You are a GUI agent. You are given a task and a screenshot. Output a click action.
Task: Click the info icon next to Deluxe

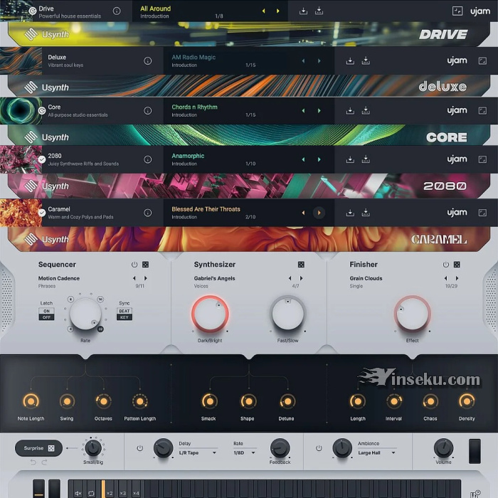(x=147, y=60)
